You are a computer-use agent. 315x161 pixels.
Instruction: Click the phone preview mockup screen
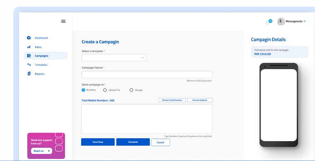click(x=279, y=105)
